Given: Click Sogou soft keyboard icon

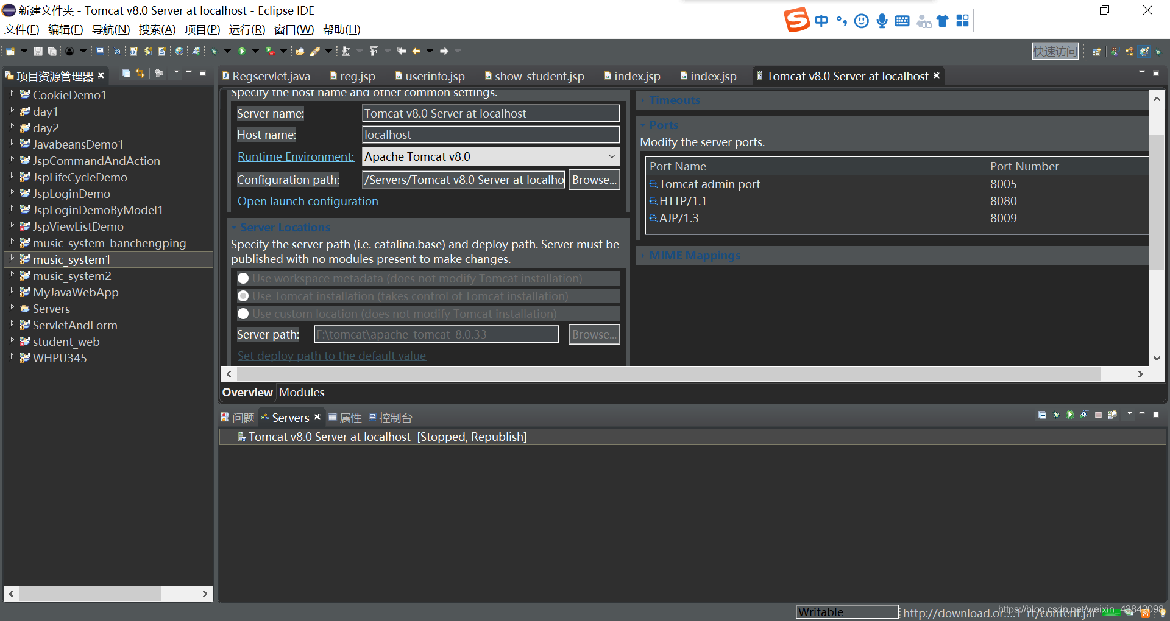Looking at the screenshot, I should pos(902,21).
